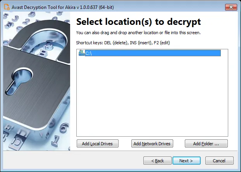
Task: Cancel the decryption wizard
Action: [219, 161]
